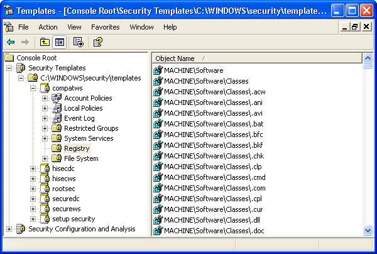
Task: Select the MACHINE\Software\Classes\.bat registry icon
Action: [158, 124]
